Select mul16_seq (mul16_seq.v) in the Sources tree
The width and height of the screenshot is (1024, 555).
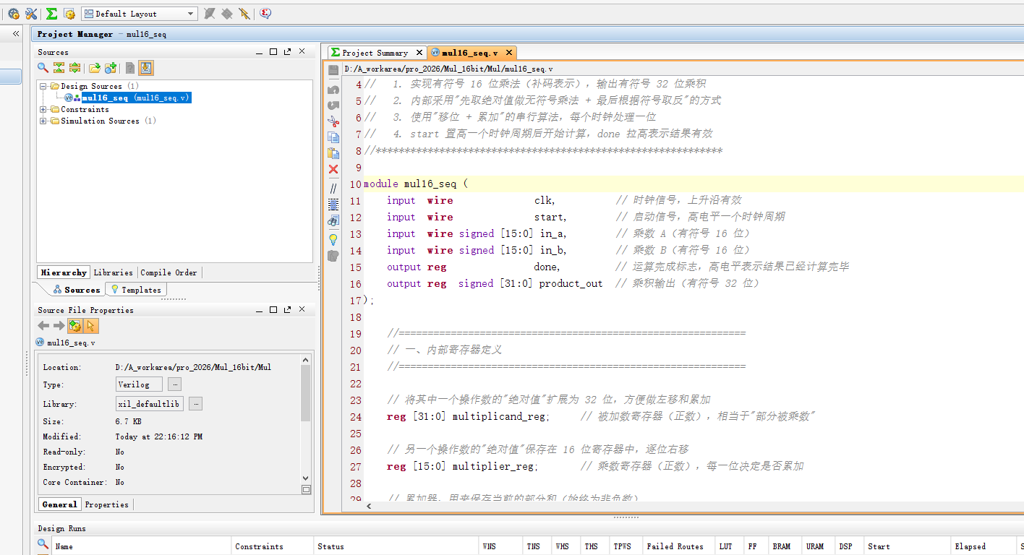tap(136, 98)
